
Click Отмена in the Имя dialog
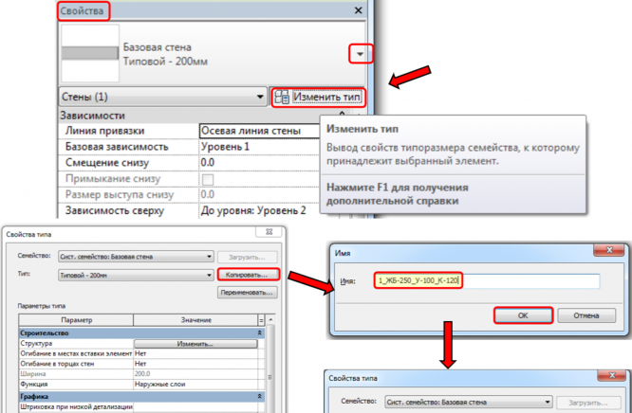pyautogui.click(x=586, y=315)
